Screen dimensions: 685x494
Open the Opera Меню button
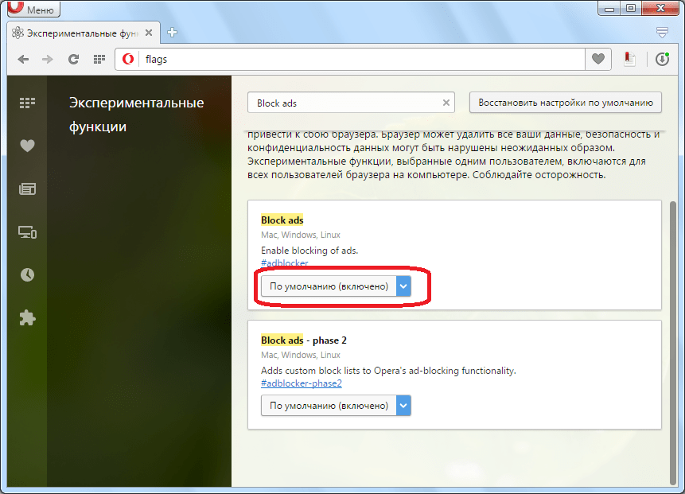click(32, 10)
